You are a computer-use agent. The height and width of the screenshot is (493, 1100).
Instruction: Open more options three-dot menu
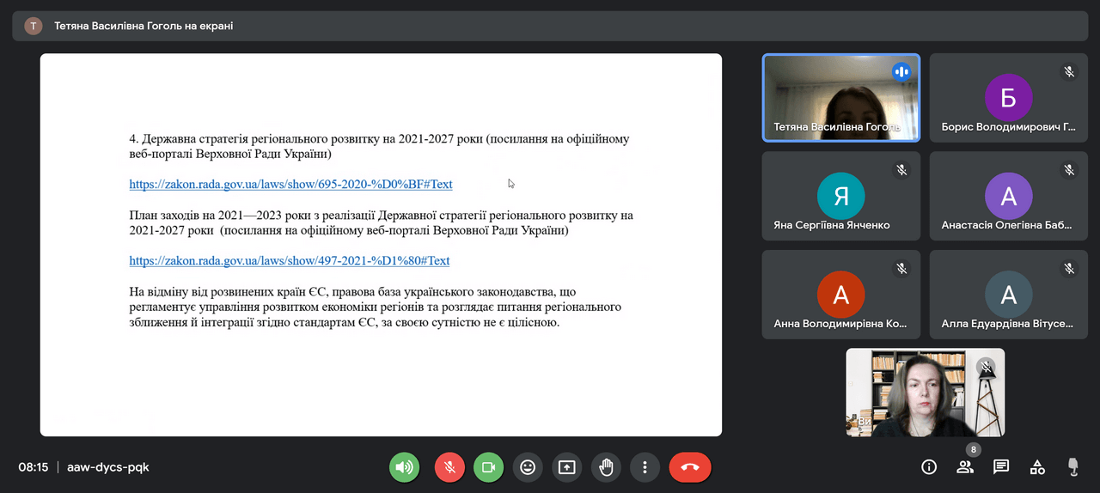645,467
